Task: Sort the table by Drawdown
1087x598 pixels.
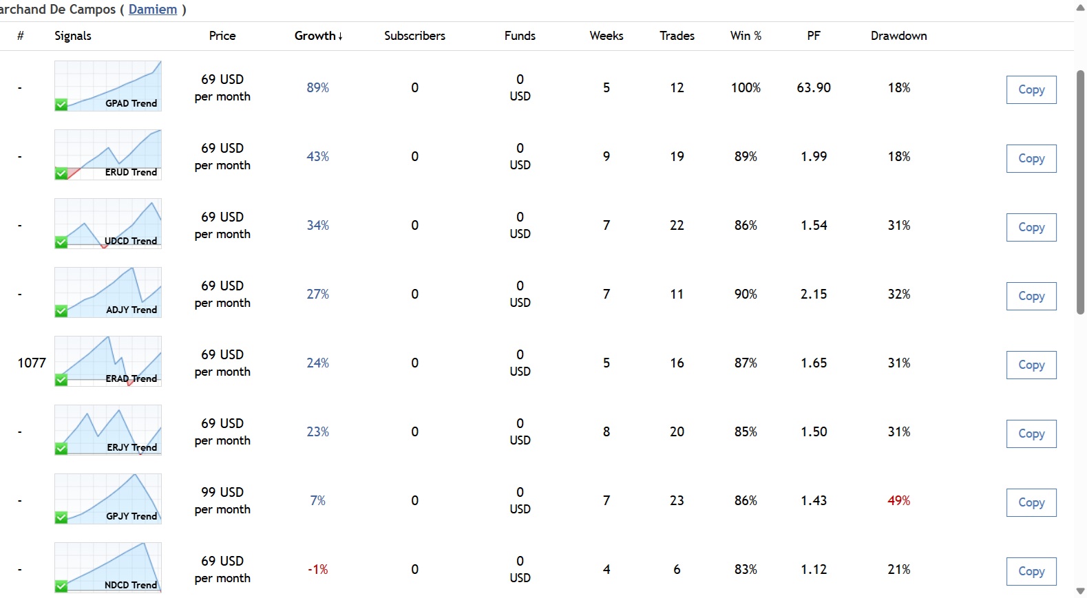Action: coord(898,36)
